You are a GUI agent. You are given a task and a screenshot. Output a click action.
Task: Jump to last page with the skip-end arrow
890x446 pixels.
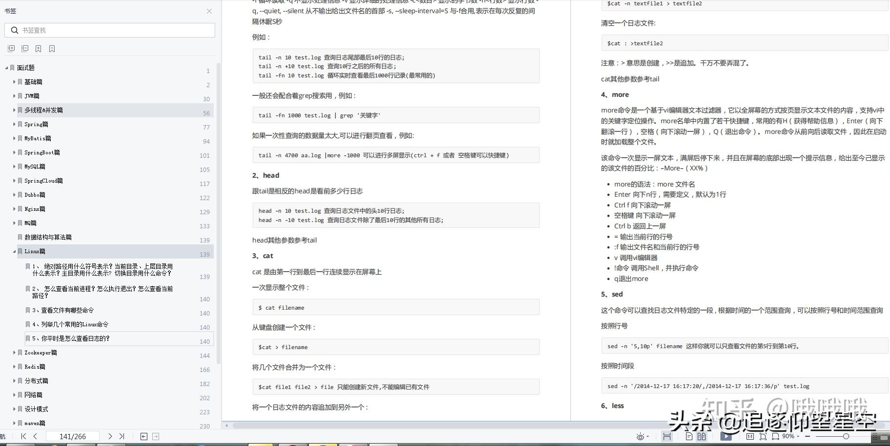tap(122, 436)
